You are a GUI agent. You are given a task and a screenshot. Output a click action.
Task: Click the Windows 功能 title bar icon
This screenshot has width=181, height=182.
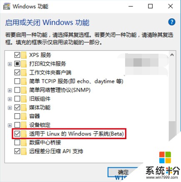tap(7, 6)
